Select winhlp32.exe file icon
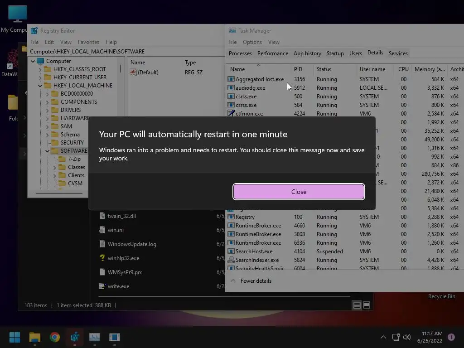The height and width of the screenshot is (348, 464). click(x=102, y=258)
